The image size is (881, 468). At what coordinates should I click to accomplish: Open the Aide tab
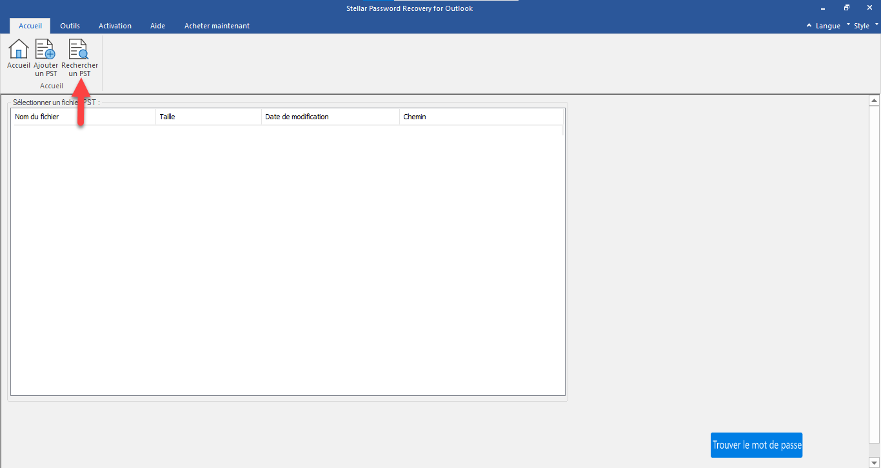coord(157,26)
